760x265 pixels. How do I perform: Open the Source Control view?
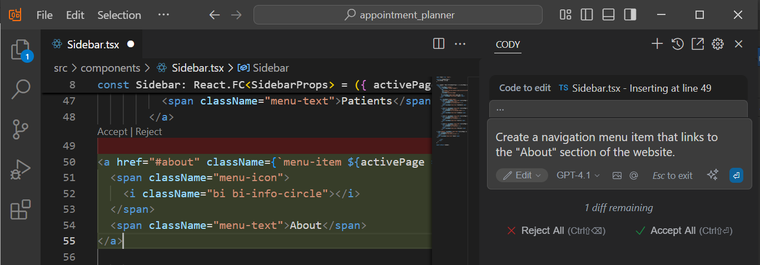tap(20, 129)
